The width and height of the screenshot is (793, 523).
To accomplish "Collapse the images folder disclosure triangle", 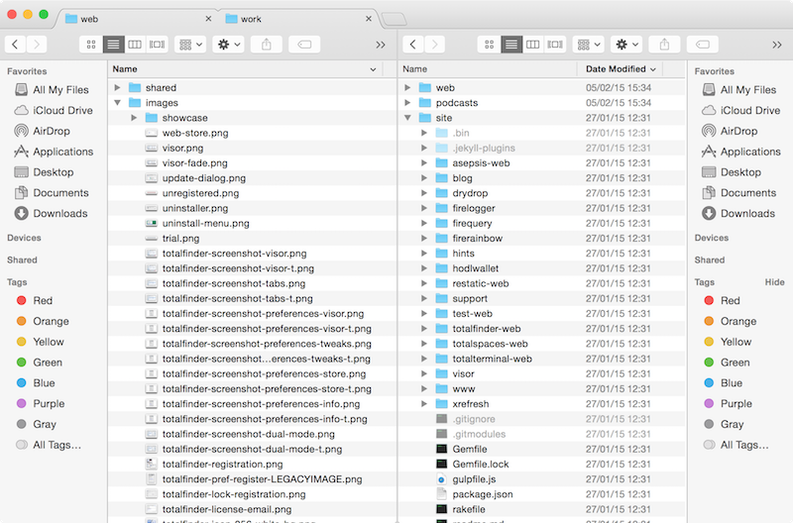I will click(118, 103).
